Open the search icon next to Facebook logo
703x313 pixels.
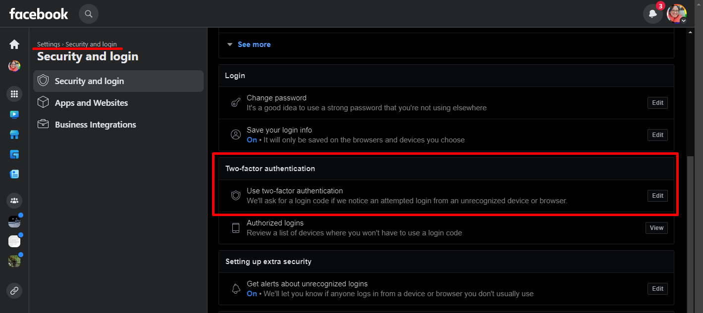click(89, 14)
